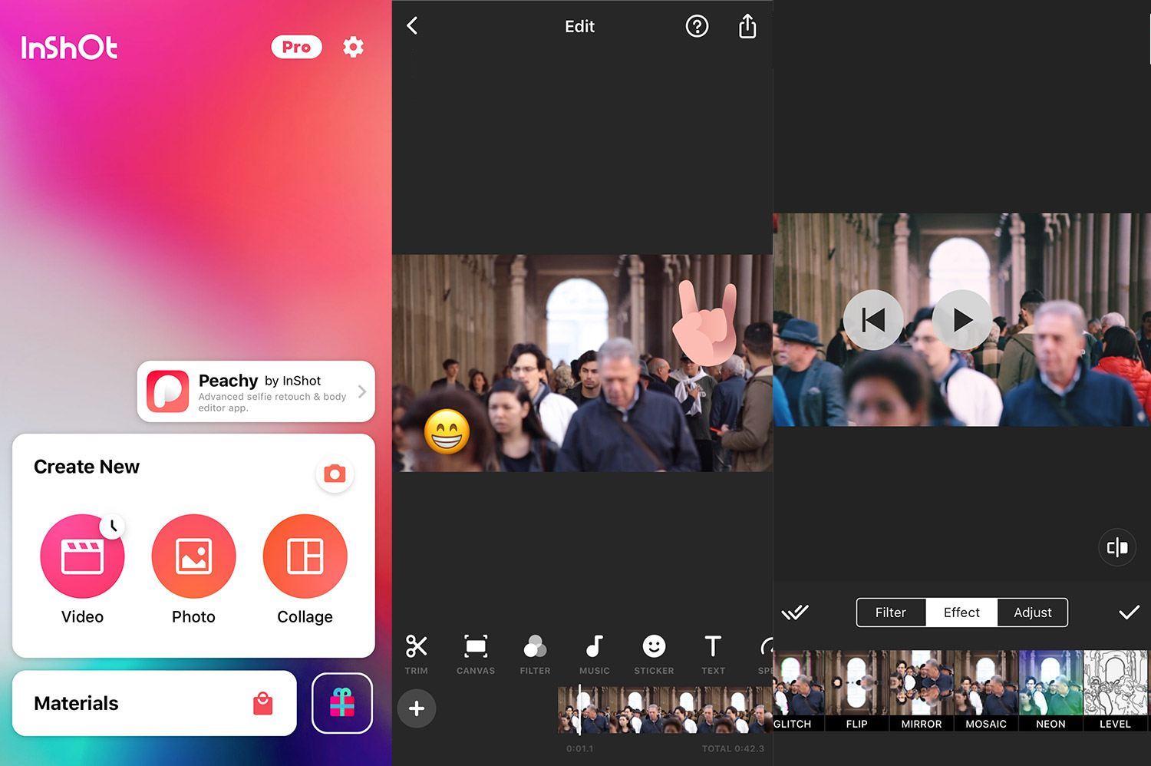Toggle the compare before/after button

click(x=1117, y=547)
